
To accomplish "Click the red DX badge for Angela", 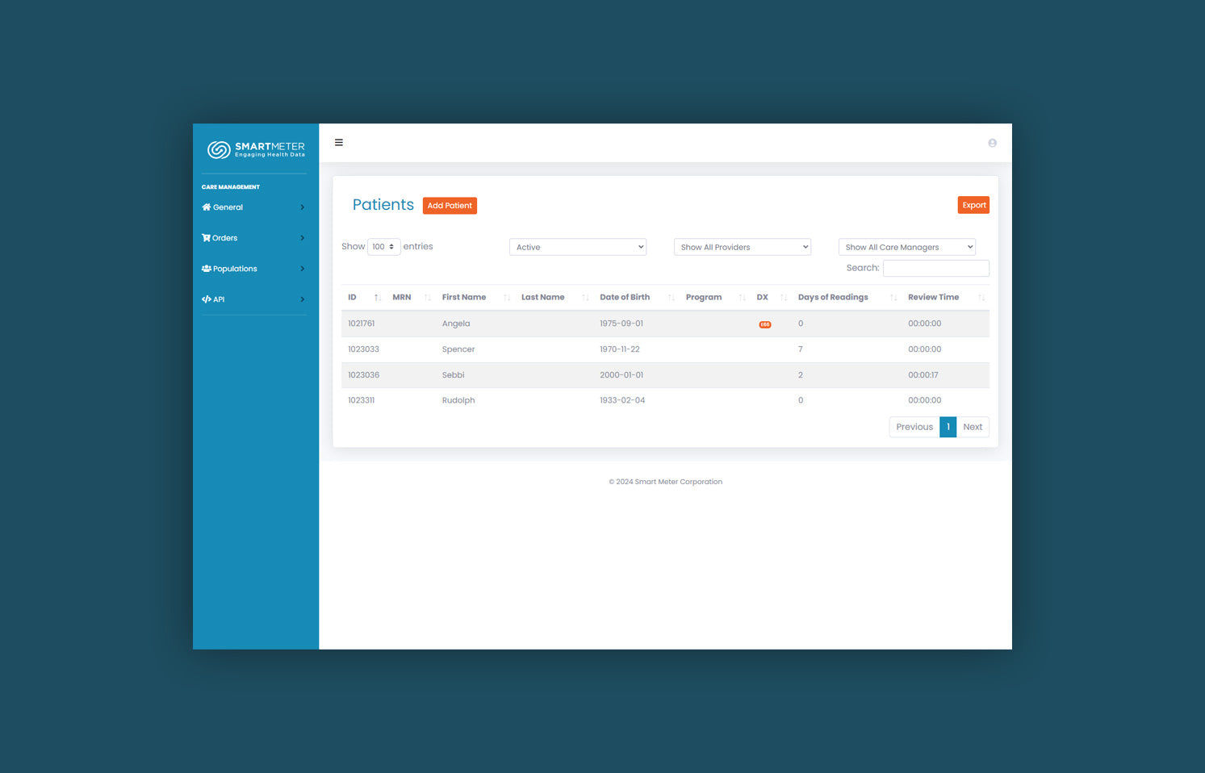I will (x=764, y=324).
